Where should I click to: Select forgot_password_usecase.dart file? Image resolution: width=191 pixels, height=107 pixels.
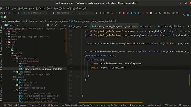37,93
